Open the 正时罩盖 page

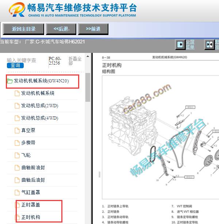[x=31, y=205]
